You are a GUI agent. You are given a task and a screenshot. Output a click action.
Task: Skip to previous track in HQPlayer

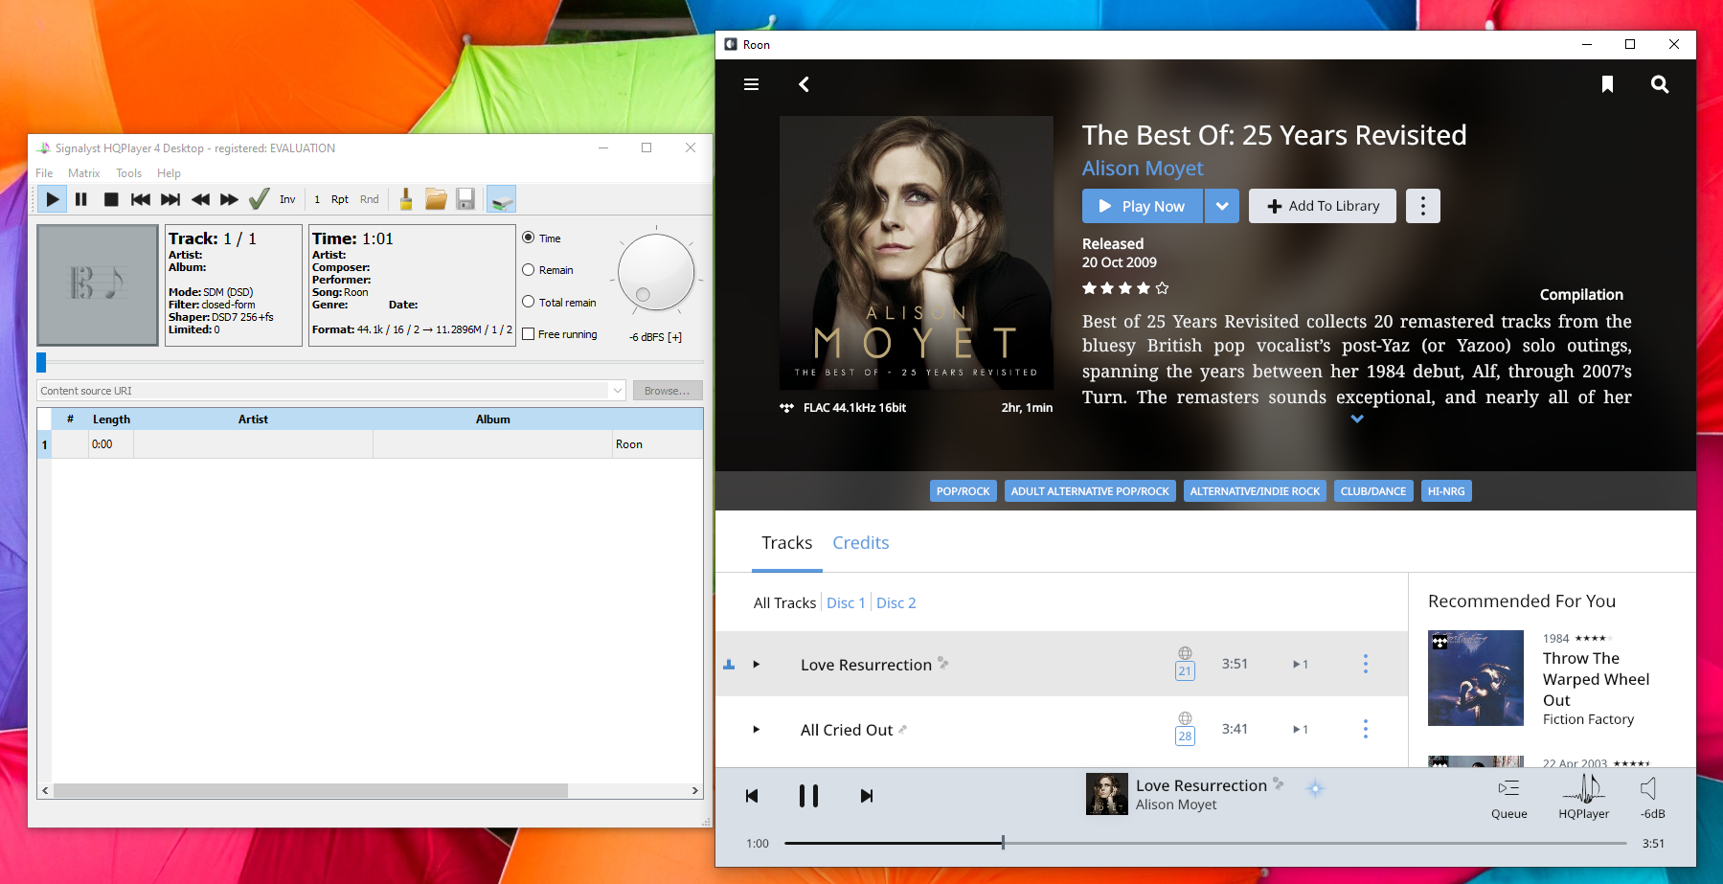[141, 199]
